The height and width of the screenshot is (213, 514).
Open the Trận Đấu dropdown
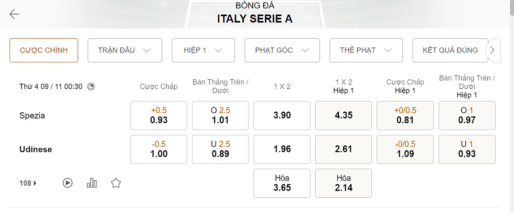(124, 50)
